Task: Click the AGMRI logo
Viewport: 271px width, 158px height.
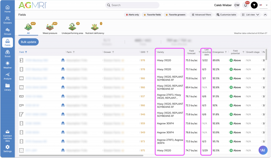Action: click(33, 5)
